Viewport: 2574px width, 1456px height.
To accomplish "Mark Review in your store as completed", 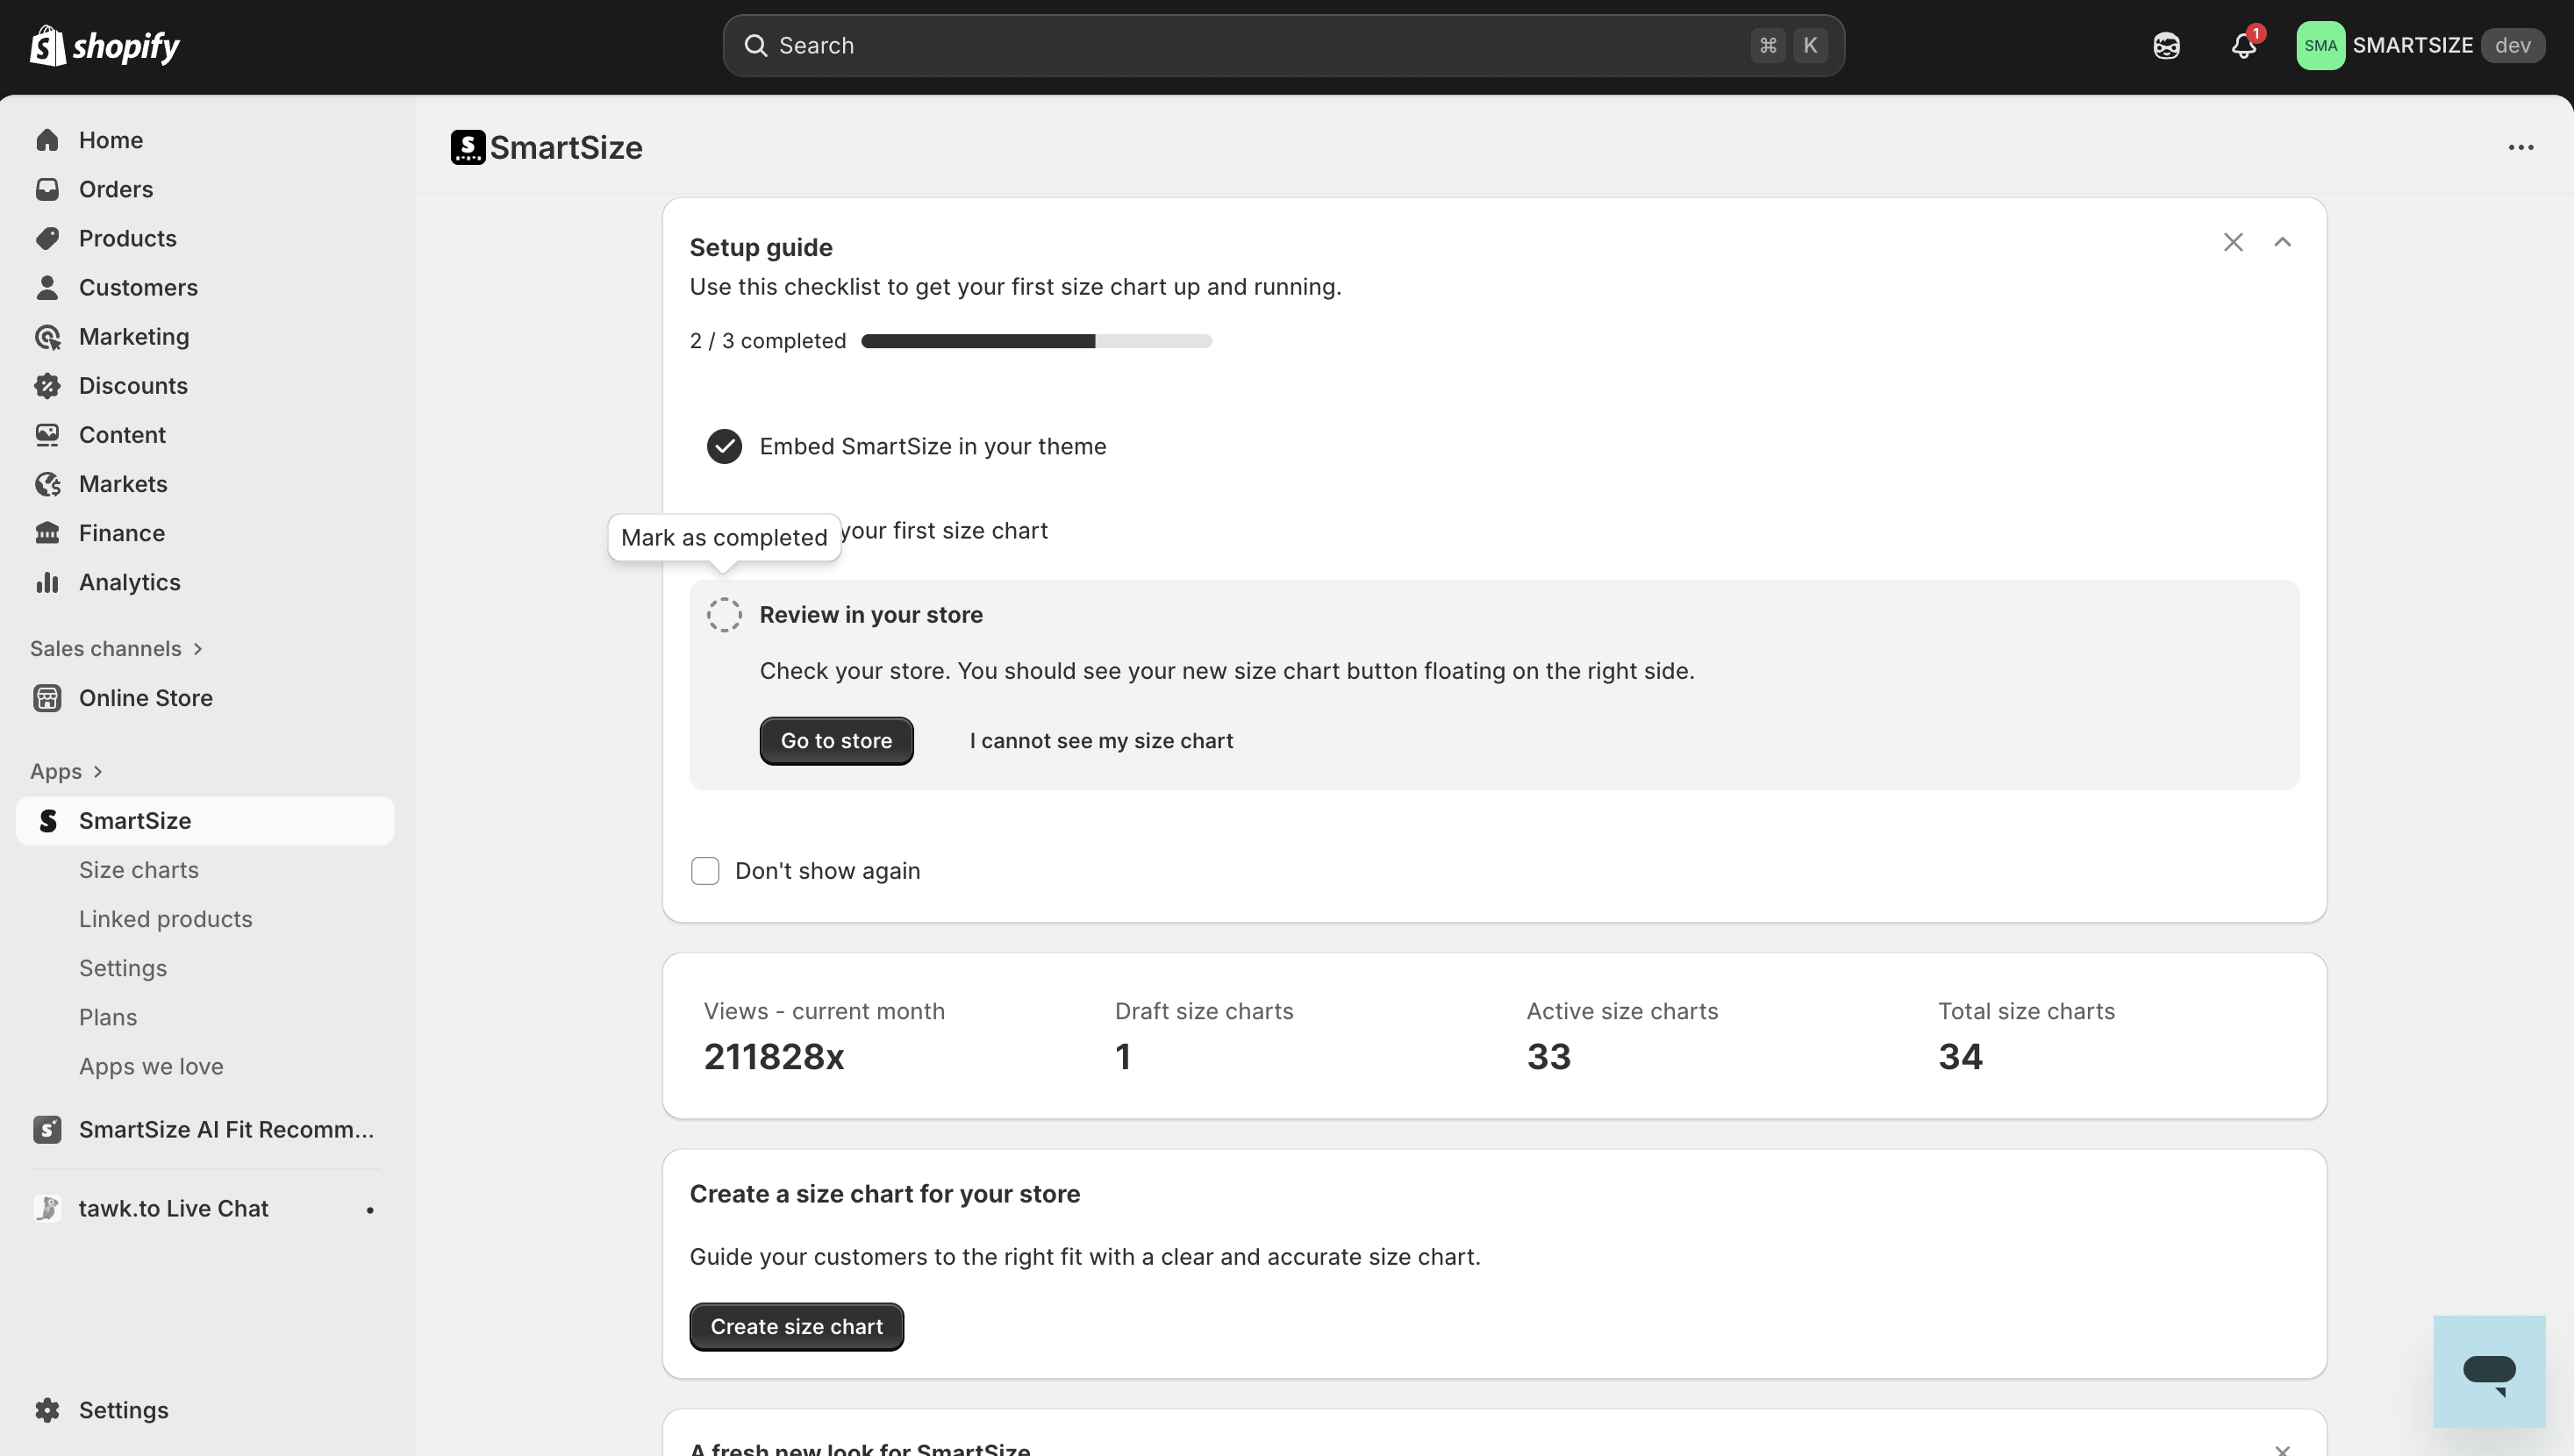I will tap(724, 615).
